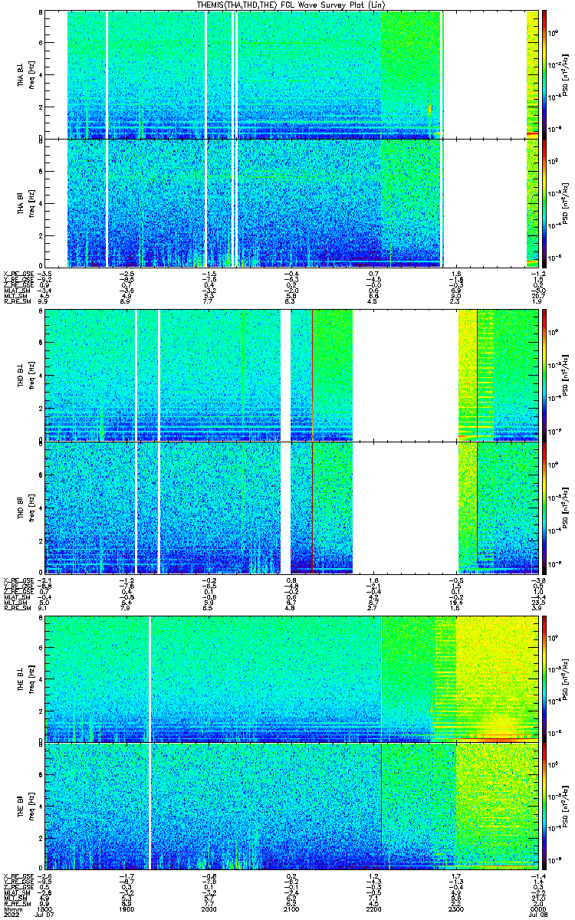Select the THD B∥ spectrogram panel
575x920 pixels.
coord(291,508)
